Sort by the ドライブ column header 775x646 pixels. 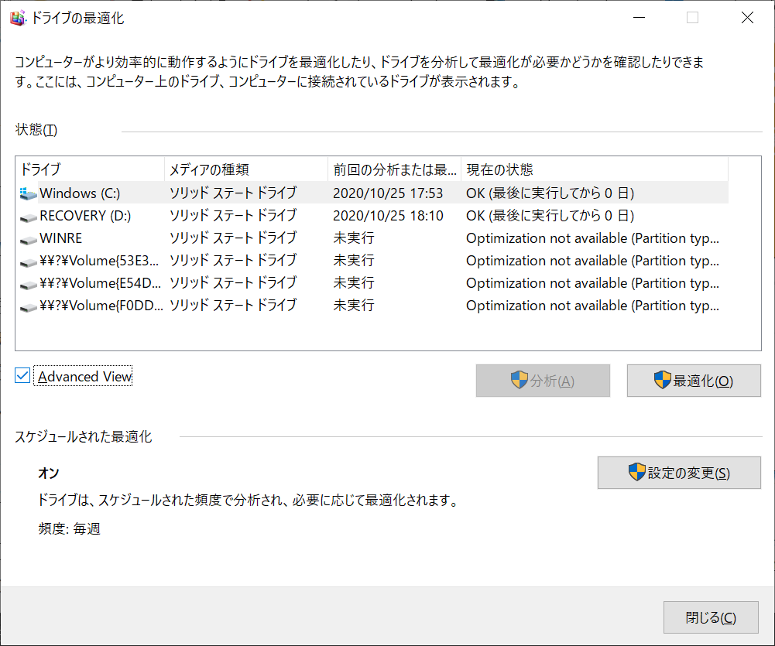[91, 169]
